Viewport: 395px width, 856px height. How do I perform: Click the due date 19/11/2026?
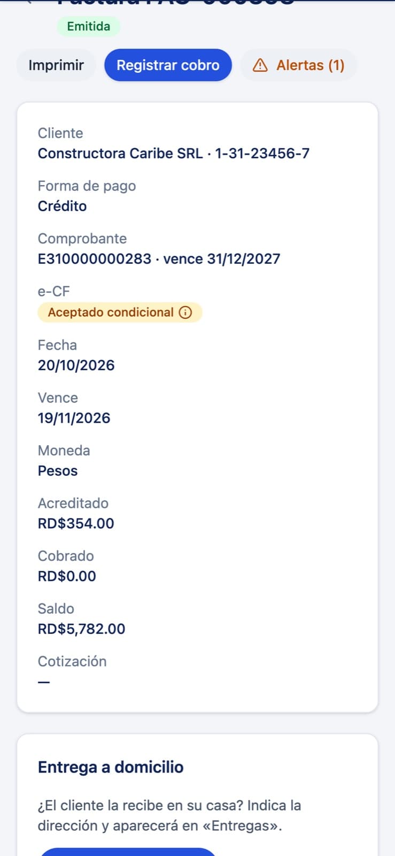tap(74, 418)
